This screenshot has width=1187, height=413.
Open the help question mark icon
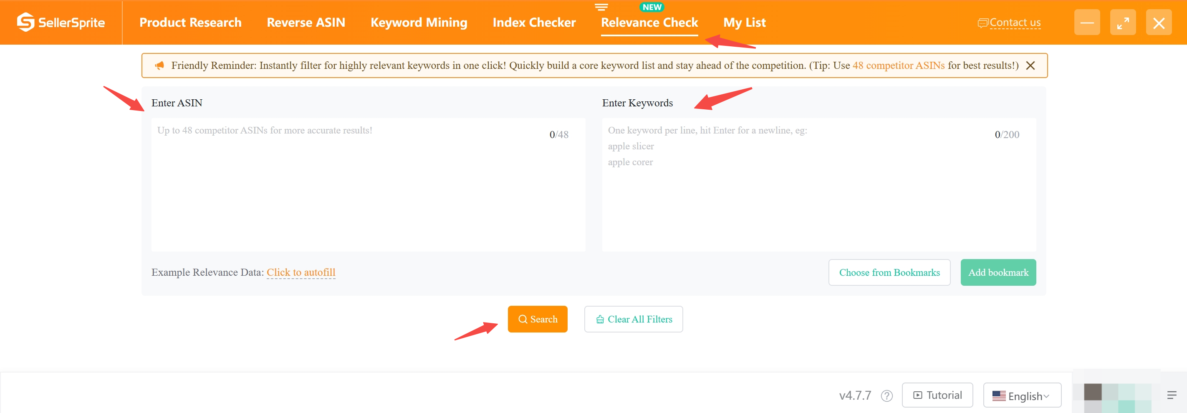click(x=886, y=395)
